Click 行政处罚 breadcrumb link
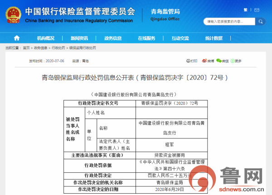Screen dimensions: 272x195 tap(58, 48)
